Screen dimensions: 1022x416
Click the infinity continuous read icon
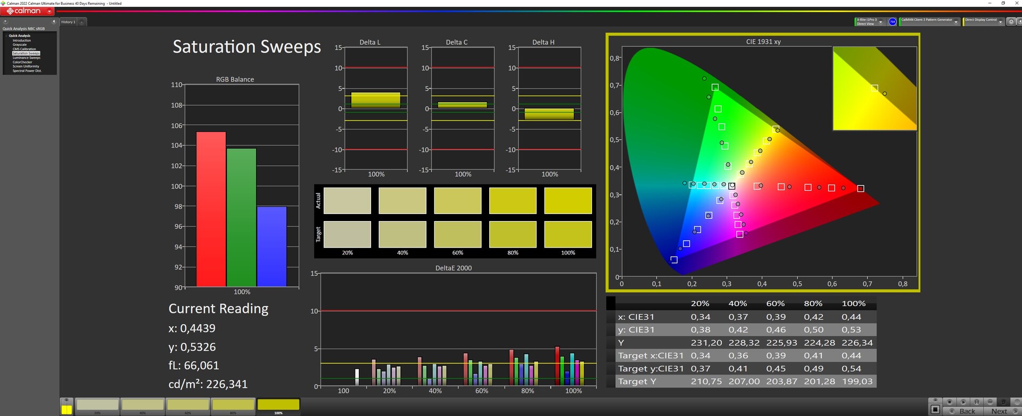point(990,402)
